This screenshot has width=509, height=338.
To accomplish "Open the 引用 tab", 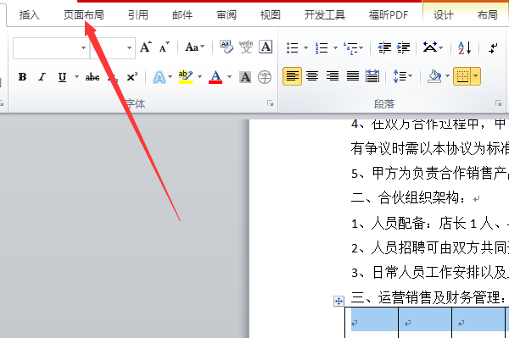I will pyautogui.click(x=138, y=15).
